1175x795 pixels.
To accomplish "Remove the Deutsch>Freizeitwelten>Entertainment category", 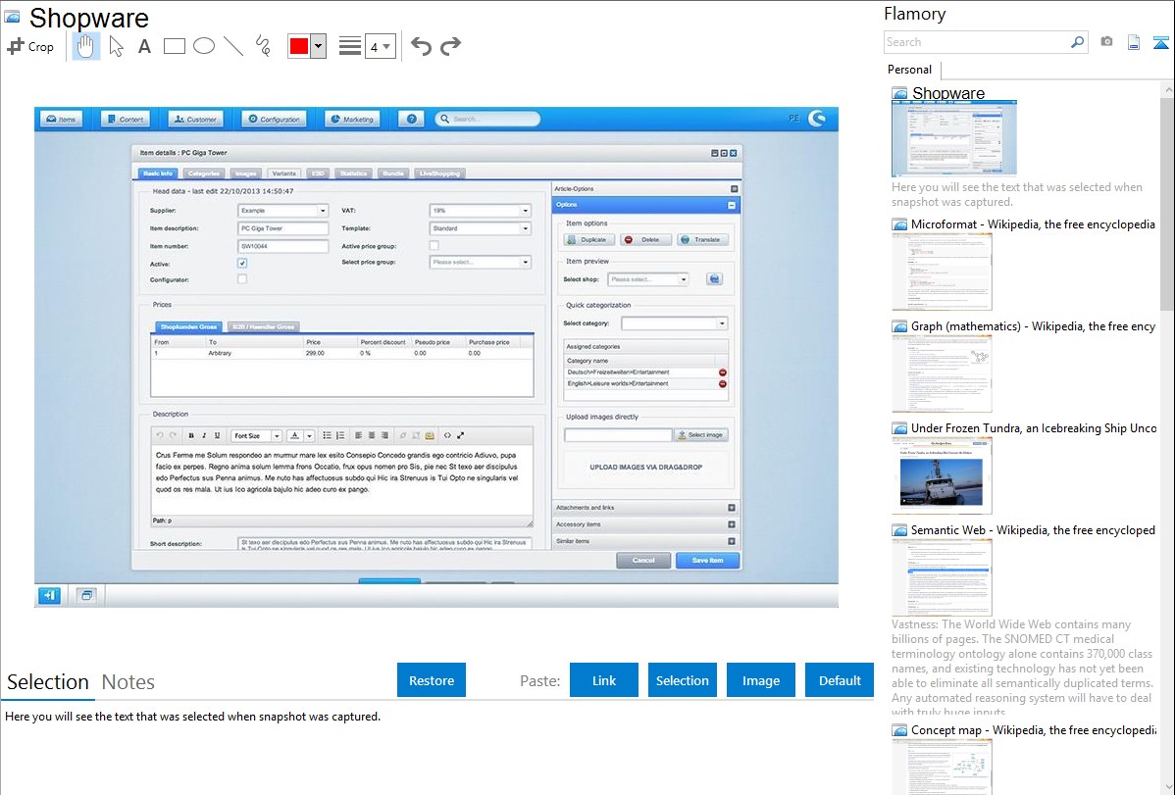I will tap(723, 373).
